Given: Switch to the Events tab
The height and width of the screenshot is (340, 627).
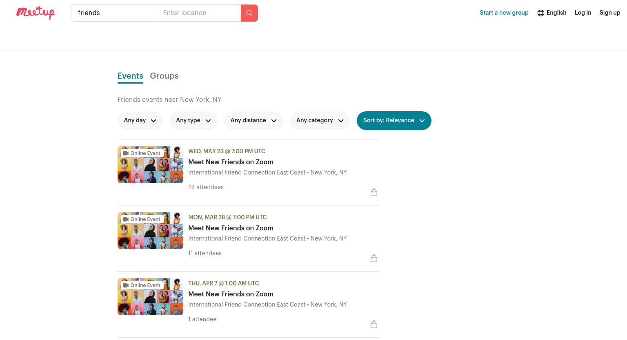Looking at the screenshot, I should click(130, 76).
